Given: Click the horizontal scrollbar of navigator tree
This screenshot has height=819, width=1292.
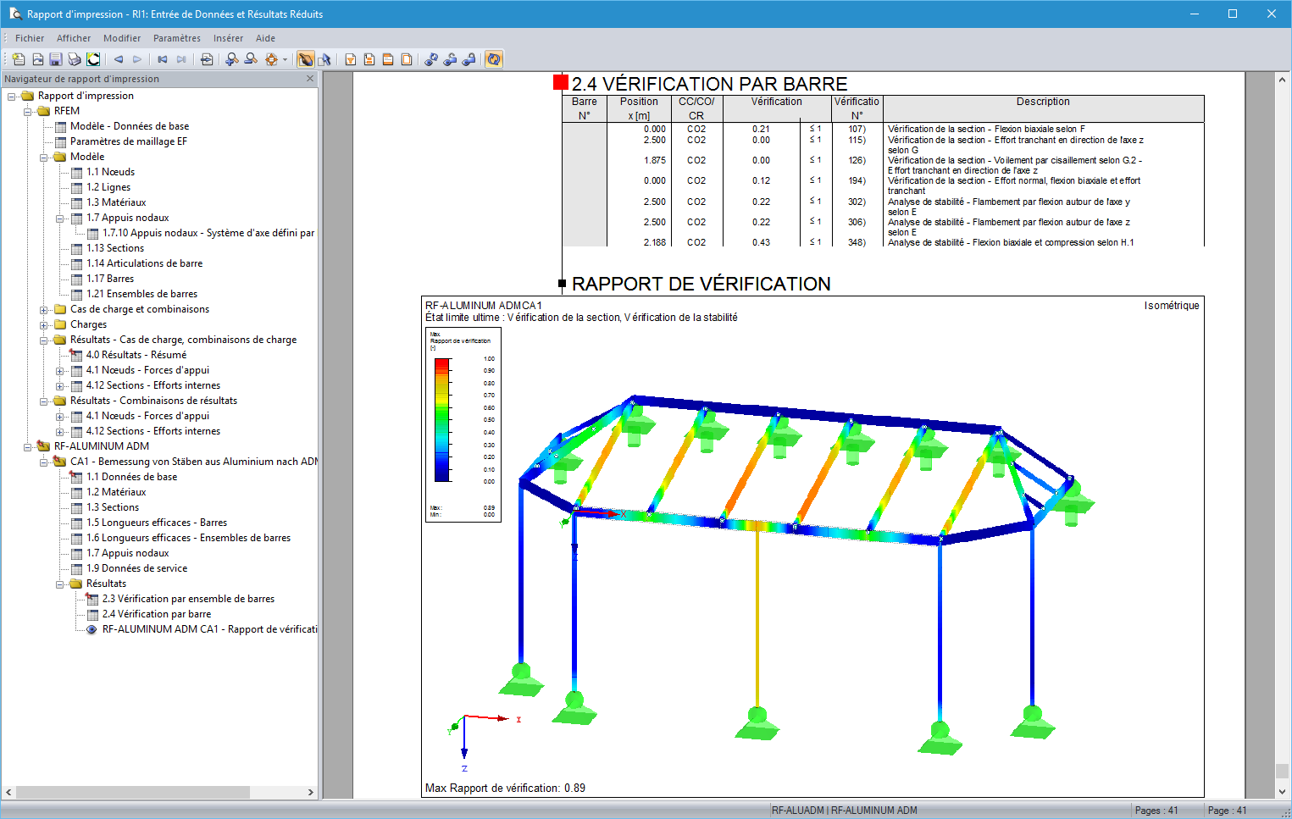Looking at the screenshot, I should point(133,792).
